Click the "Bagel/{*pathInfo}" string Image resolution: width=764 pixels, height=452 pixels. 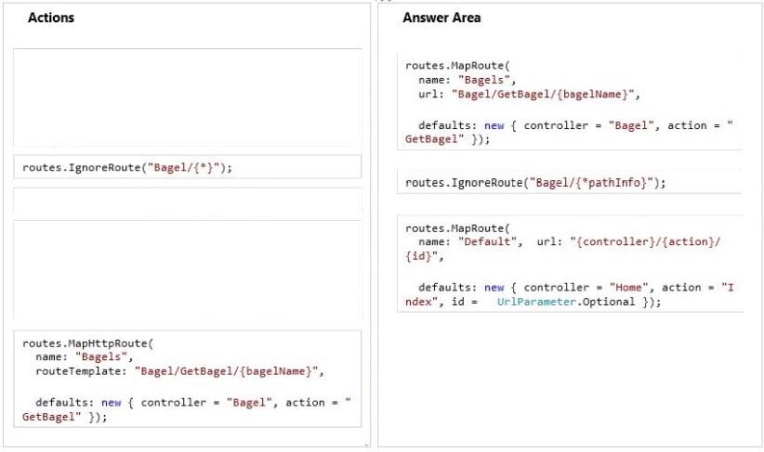(x=591, y=183)
